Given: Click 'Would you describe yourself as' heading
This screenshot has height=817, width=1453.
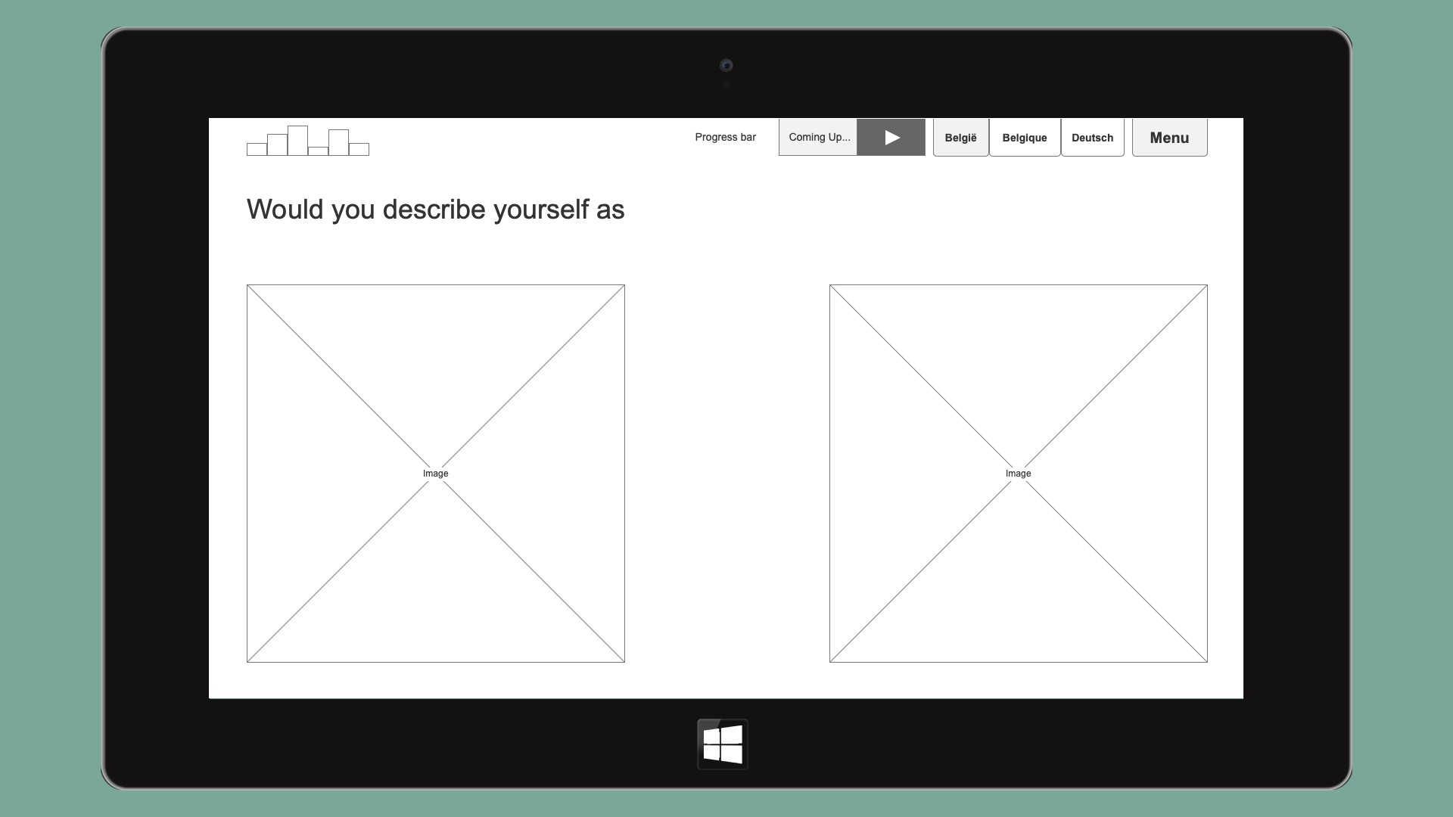Looking at the screenshot, I should [435, 210].
